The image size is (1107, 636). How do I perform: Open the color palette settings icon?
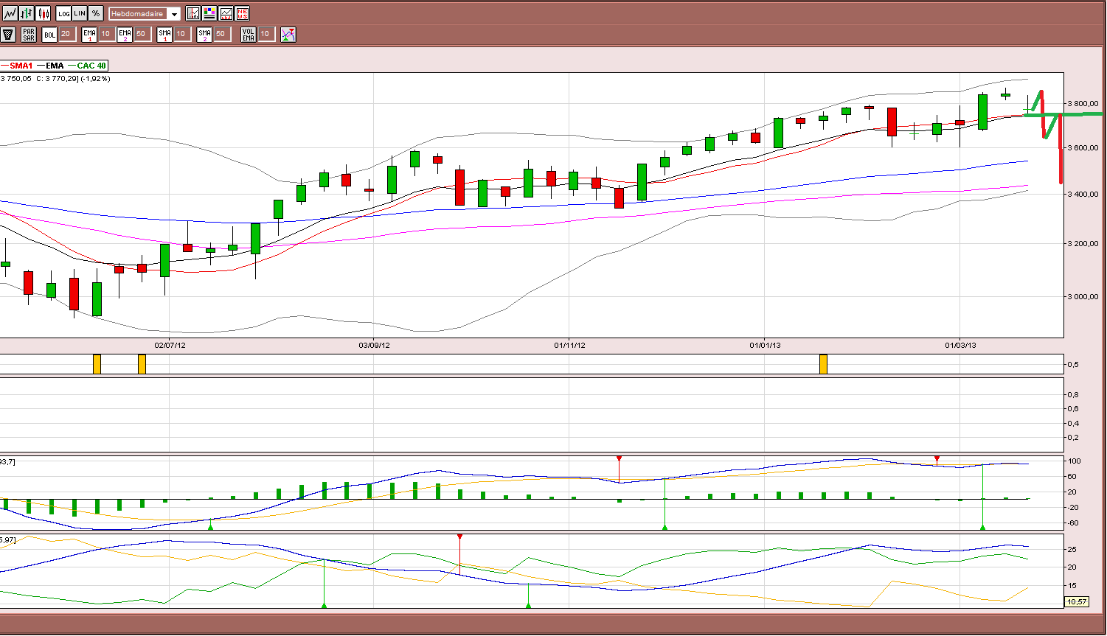tap(209, 13)
